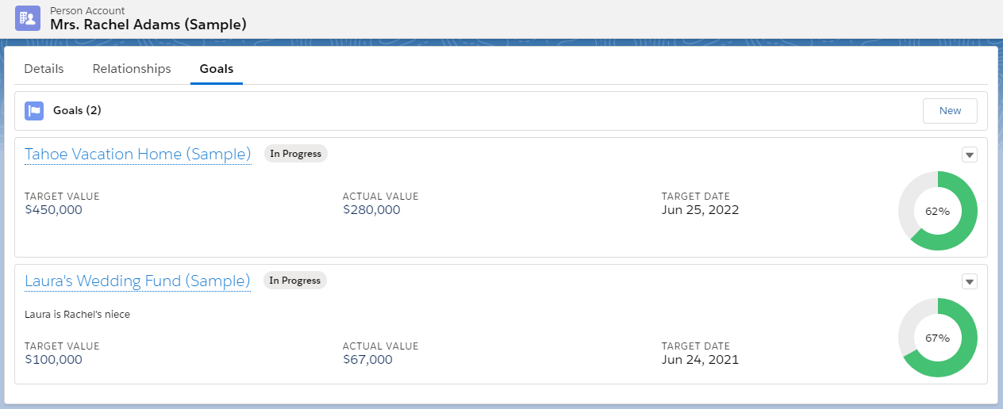Click the Jun 25, 2022 target date
This screenshot has height=409, width=1003.
(x=700, y=210)
